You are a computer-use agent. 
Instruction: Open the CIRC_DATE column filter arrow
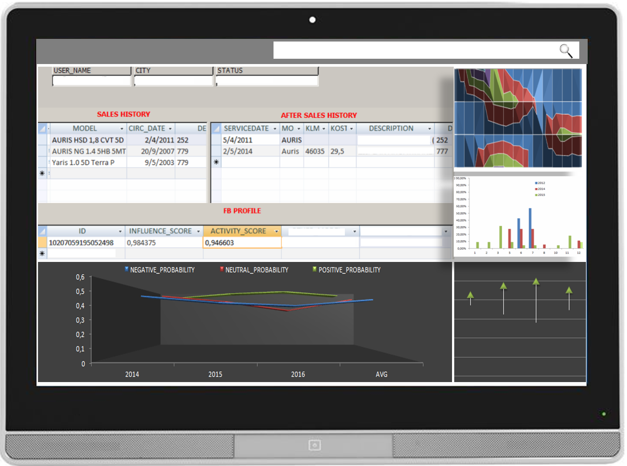(170, 129)
